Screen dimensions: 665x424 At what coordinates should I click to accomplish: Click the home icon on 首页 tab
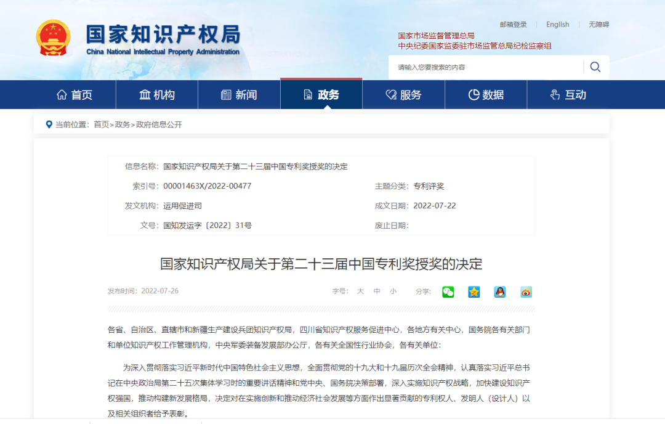coord(61,94)
